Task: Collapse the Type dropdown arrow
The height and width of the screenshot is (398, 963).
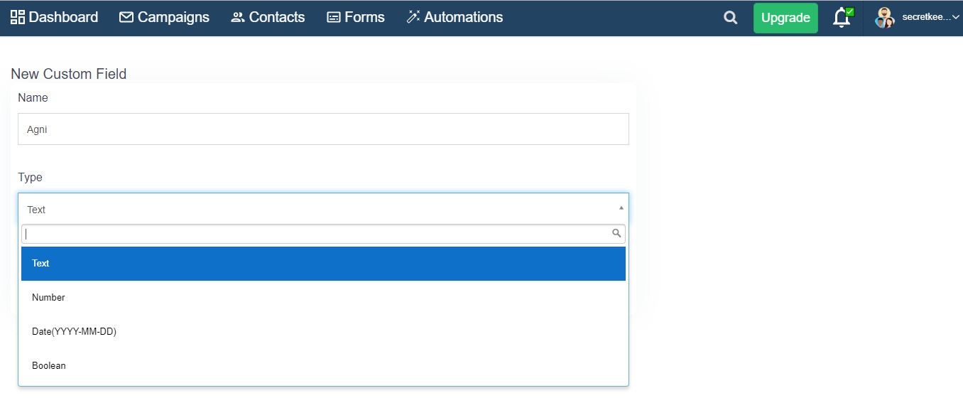Action: tap(621, 208)
